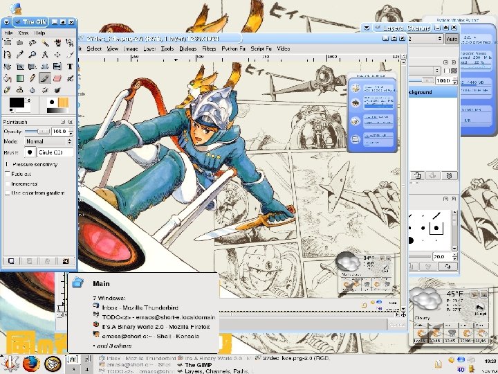Open window menu arrow of The GIMP toolbox
The width and height of the screenshot is (498, 374).
[x=6, y=22]
